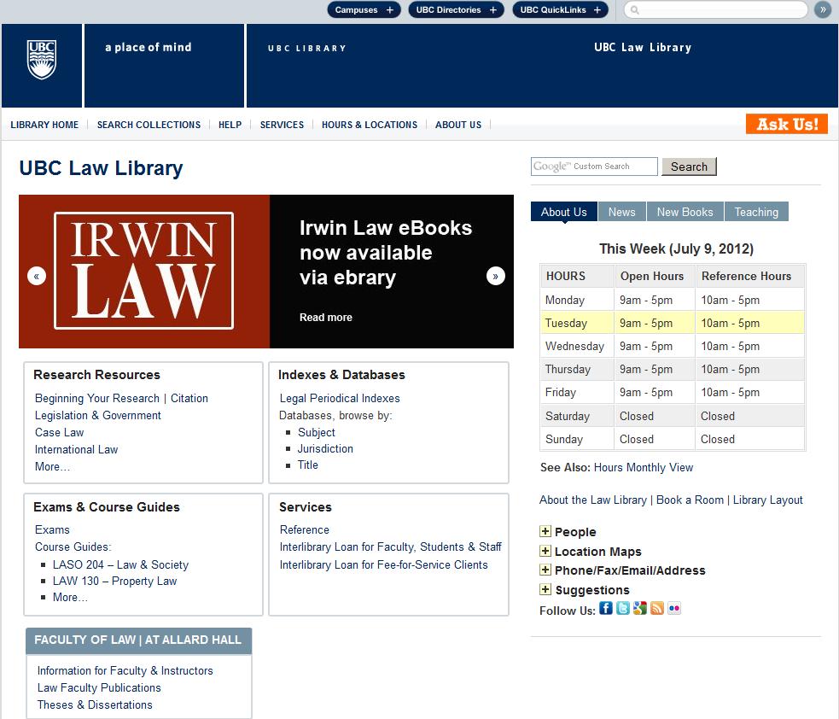Expand the Campuses dropdown in the top bar

point(364,10)
